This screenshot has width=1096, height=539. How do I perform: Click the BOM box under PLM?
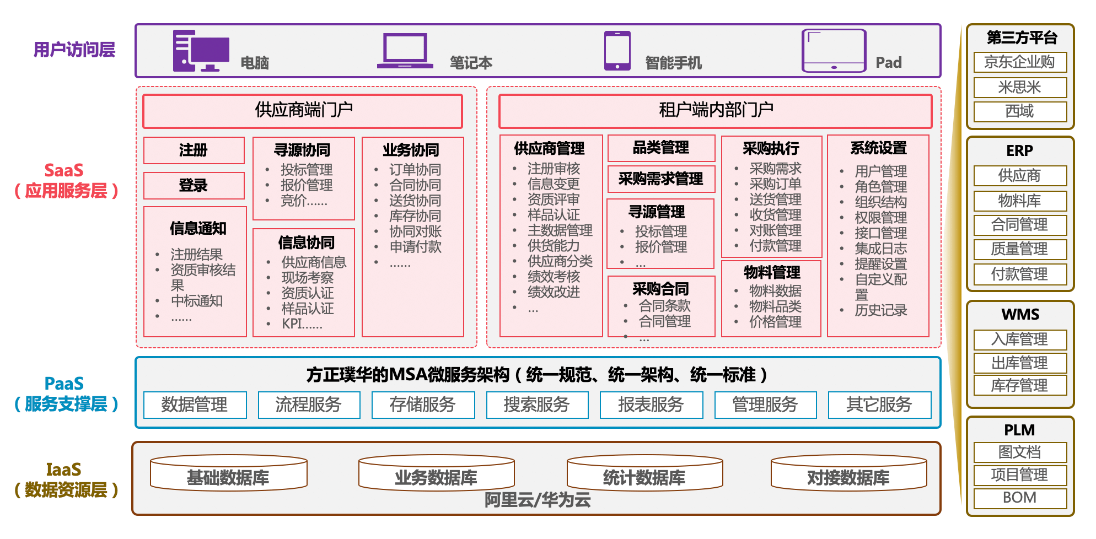point(1019,498)
